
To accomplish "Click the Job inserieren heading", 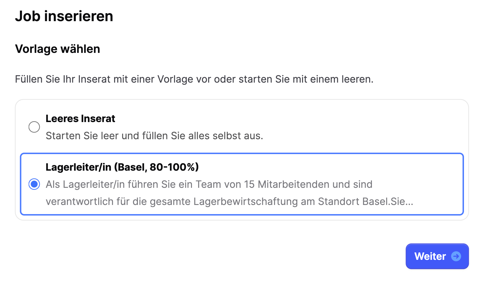I will tap(65, 16).
